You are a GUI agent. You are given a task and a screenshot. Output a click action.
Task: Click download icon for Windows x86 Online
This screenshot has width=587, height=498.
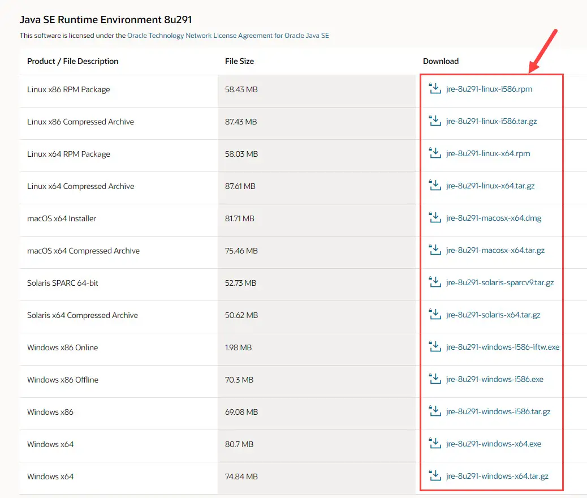pos(434,346)
